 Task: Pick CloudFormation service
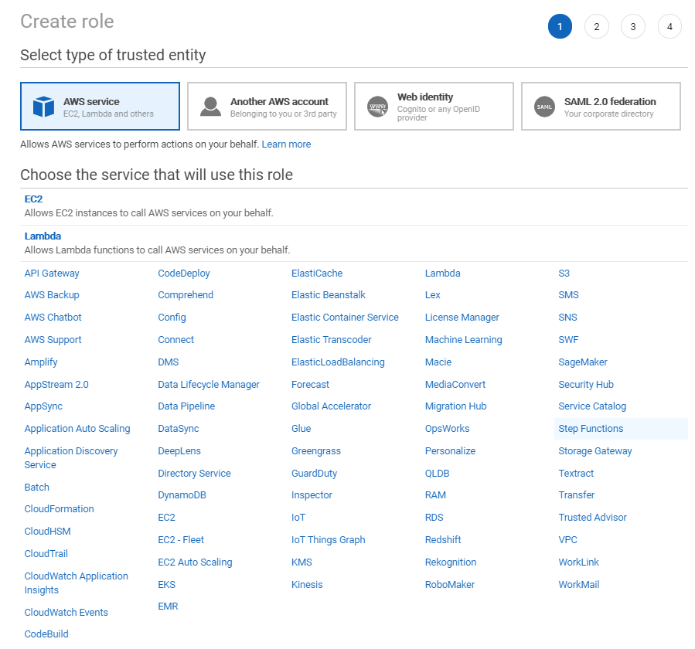pyautogui.click(x=59, y=509)
